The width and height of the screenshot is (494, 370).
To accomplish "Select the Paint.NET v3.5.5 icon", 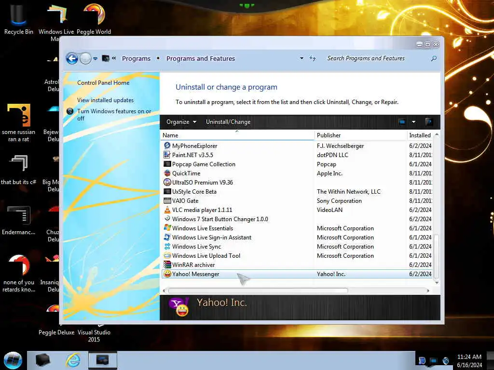I will 167,155.
